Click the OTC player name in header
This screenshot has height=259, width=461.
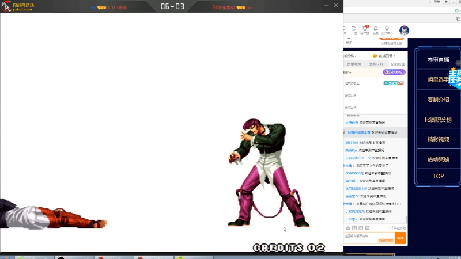pos(117,7)
